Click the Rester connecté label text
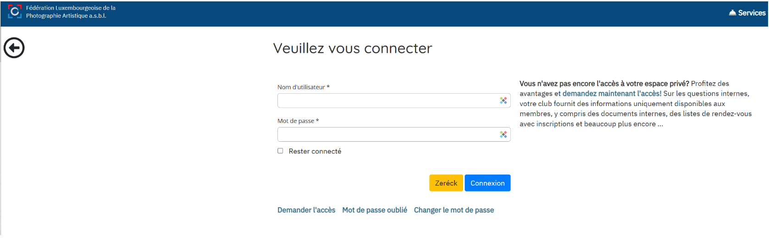The width and height of the screenshot is (769, 240). [x=315, y=151]
